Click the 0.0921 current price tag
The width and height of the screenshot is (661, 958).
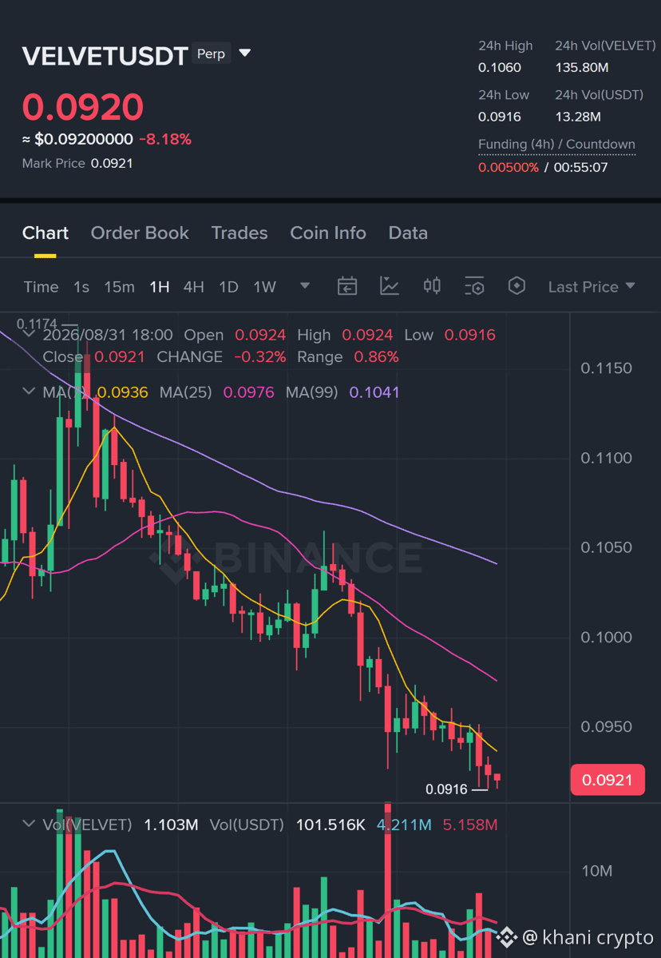[x=608, y=780]
